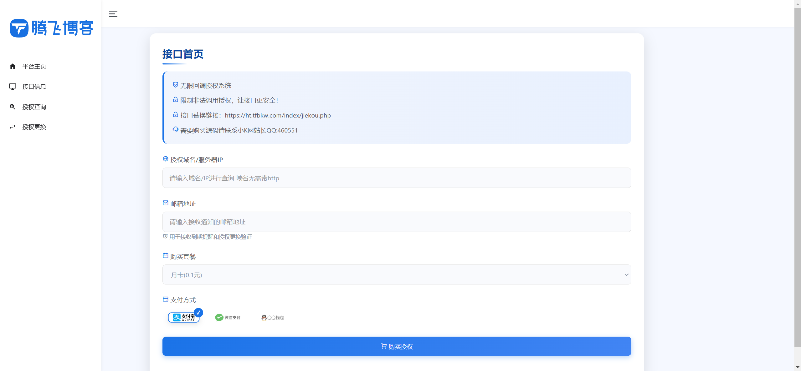
Task: Click the domain/IP input field
Action: click(396, 178)
